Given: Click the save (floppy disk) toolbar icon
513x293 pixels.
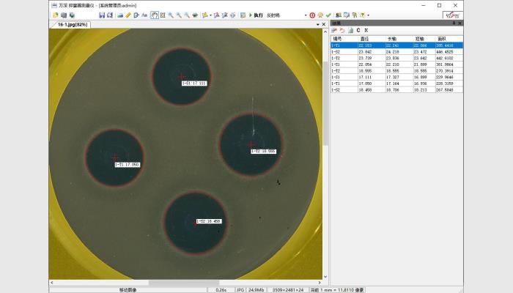Looking at the screenshot, I should point(100,15).
